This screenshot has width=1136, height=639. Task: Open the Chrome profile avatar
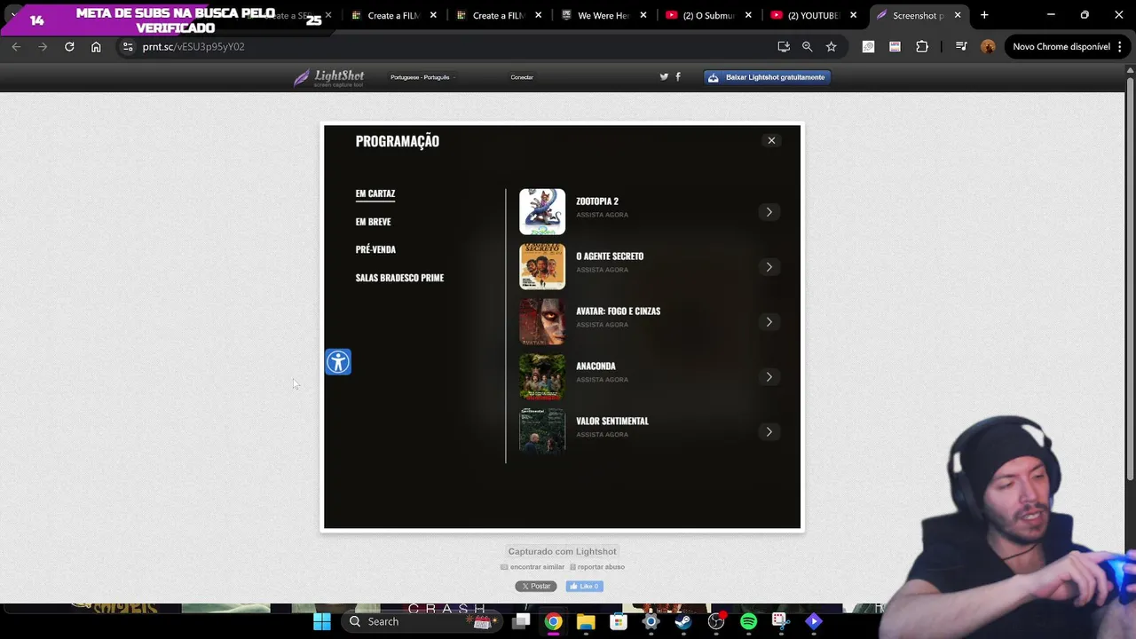988,46
